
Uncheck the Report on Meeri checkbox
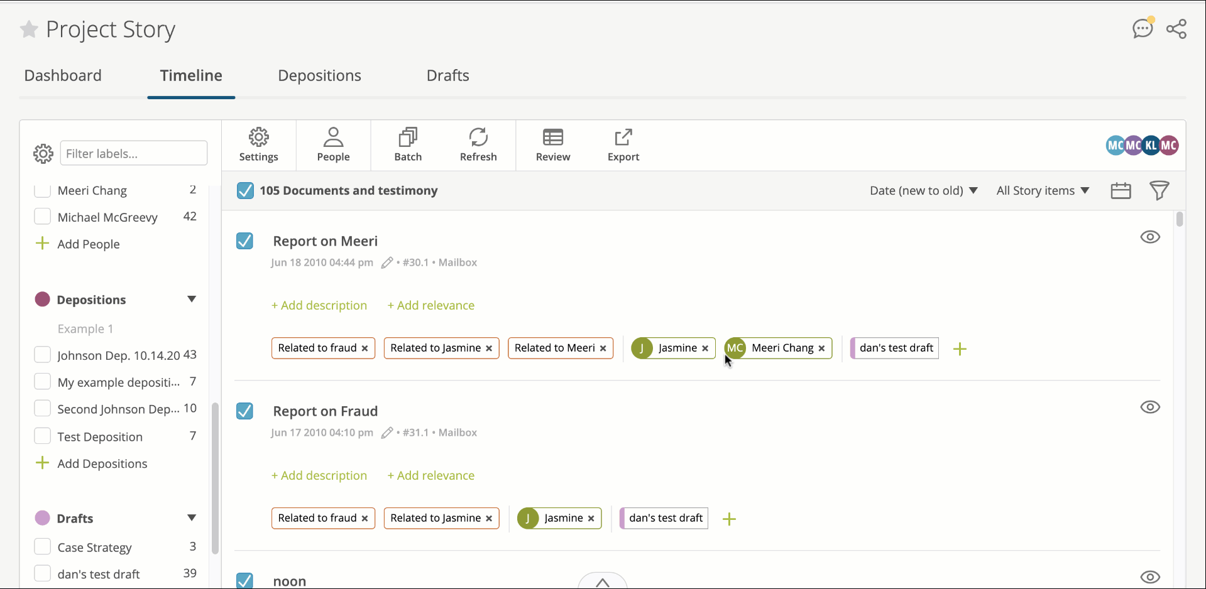point(244,241)
